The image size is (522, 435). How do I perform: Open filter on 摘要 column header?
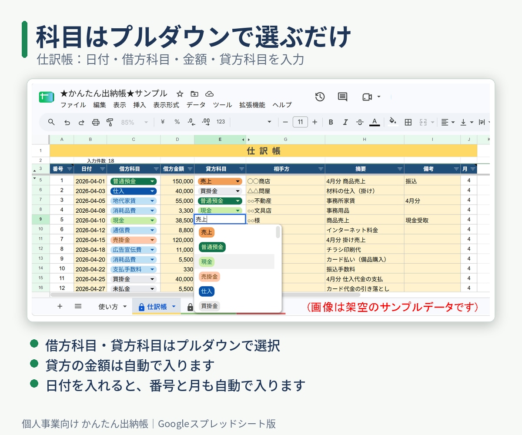click(399, 169)
